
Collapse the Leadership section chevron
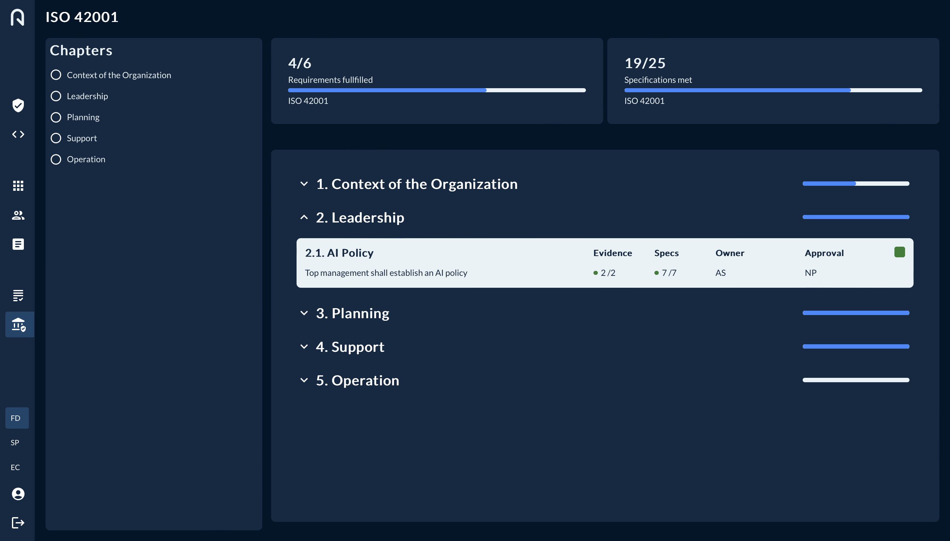pos(304,217)
